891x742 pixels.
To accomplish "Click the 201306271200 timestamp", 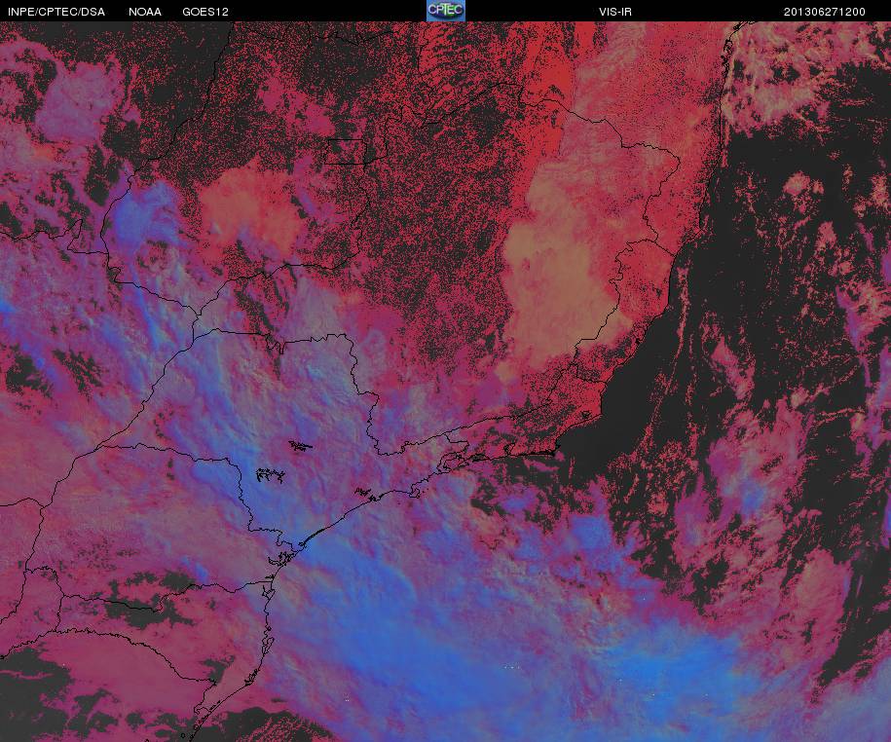I will pyautogui.click(x=825, y=12).
